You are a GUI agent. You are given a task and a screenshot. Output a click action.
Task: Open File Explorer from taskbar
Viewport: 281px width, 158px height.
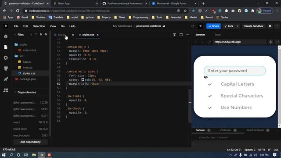pyautogui.click(x=34, y=155)
